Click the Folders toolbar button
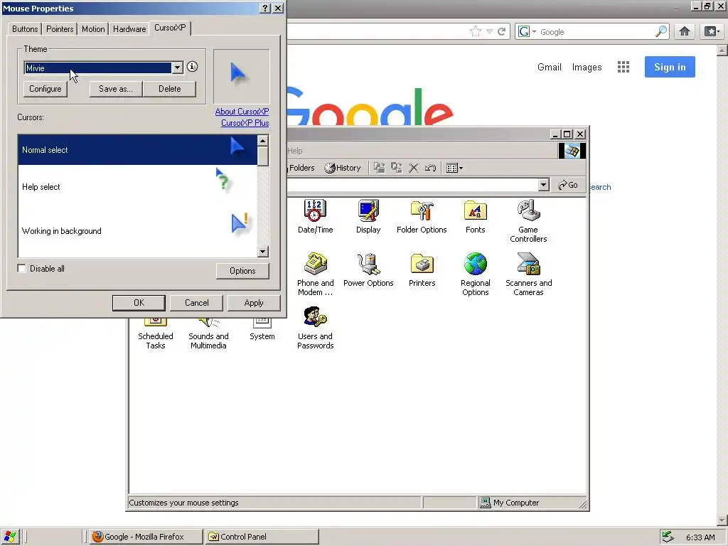728x546 pixels. [301, 168]
